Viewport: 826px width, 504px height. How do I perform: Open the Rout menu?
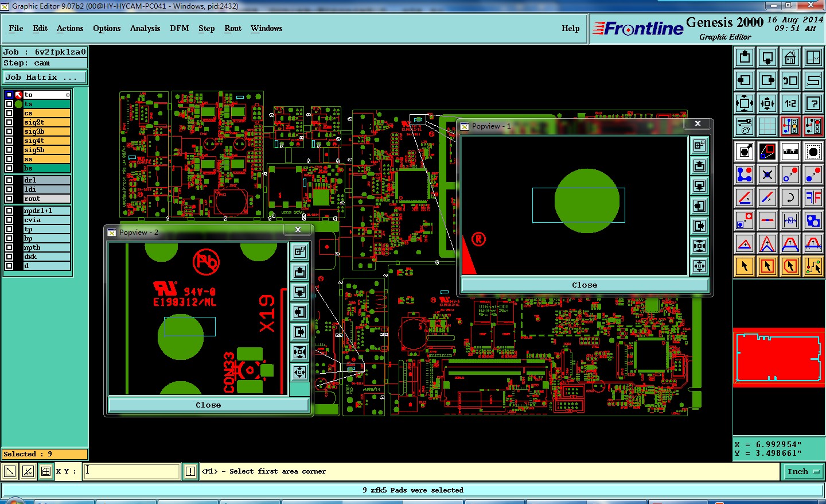pyautogui.click(x=233, y=28)
